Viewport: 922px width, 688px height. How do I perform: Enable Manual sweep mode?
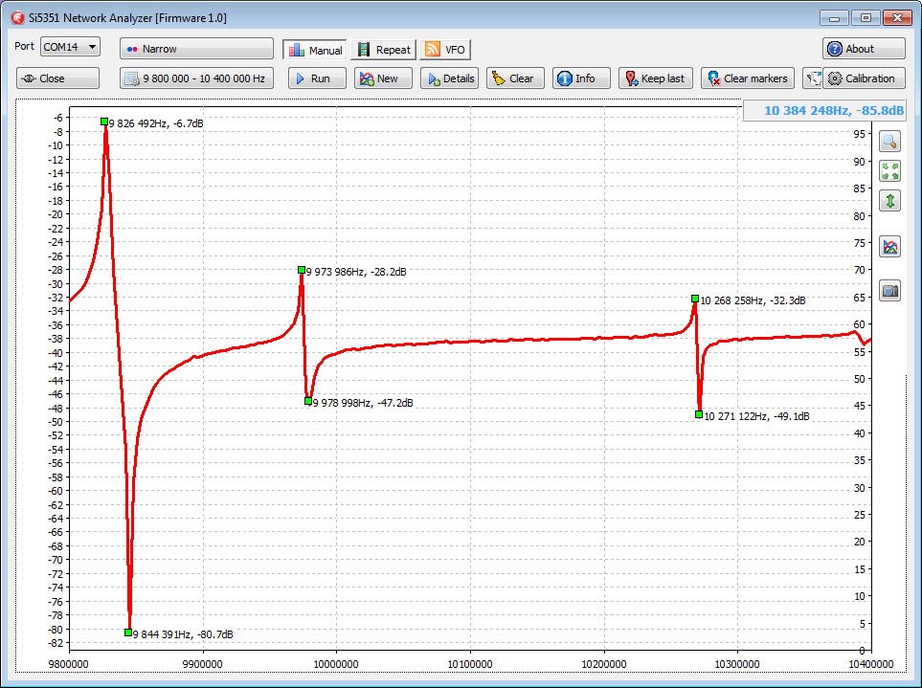point(314,50)
